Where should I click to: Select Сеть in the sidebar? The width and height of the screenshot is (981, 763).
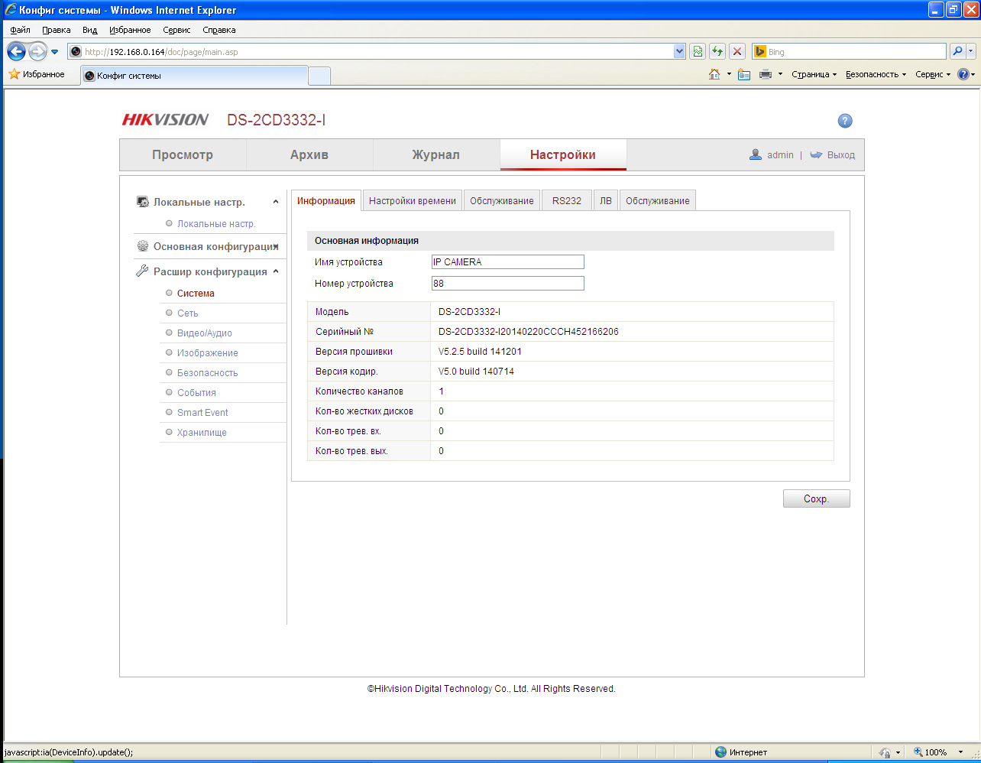[x=188, y=313]
